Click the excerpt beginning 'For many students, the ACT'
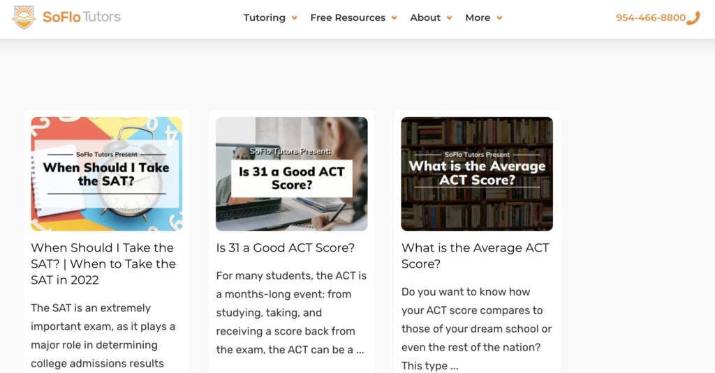 tap(291, 312)
